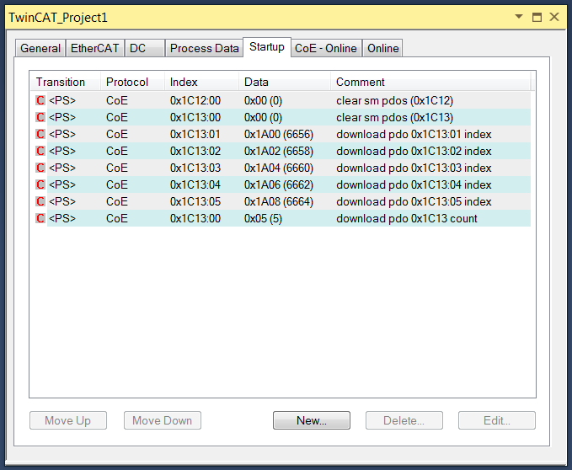Screen dimensions: 572x470
Task: Click the C icon beside download pdo 0x1C13:01 index
Action: coord(40,134)
